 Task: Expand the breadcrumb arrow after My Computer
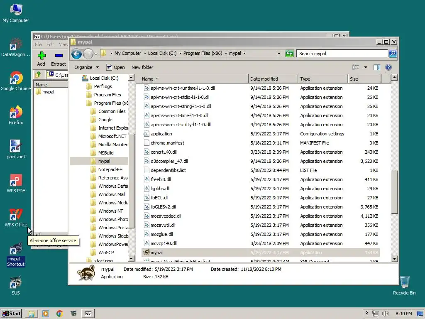pyautogui.click(x=145, y=54)
